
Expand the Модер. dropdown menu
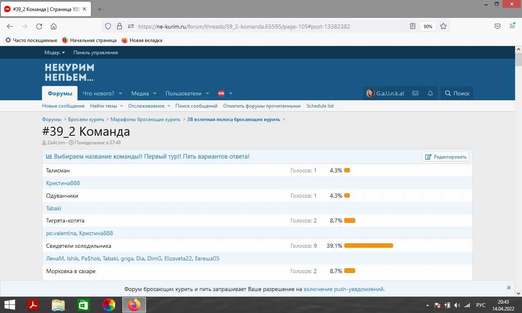[x=55, y=53]
